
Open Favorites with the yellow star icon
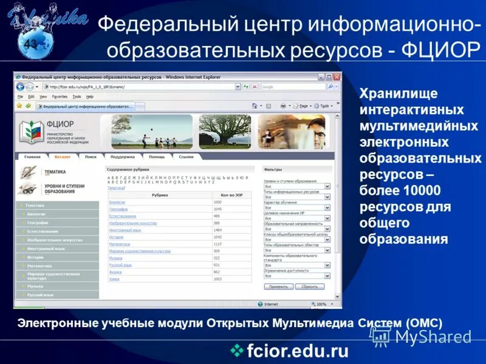pos(18,104)
